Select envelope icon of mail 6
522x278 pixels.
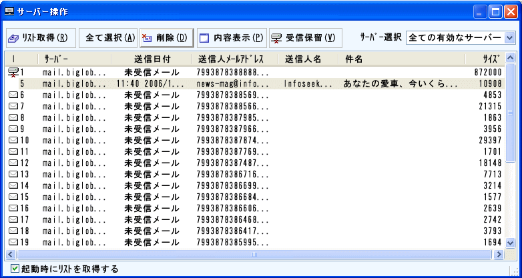(x=13, y=95)
